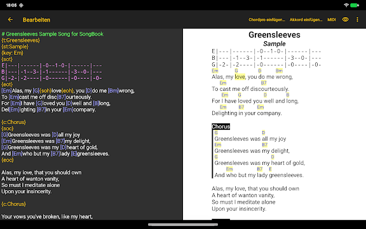366x229 pixels.
Task: Toggle the preview eye icon
Action: click(x=345, y=20)
